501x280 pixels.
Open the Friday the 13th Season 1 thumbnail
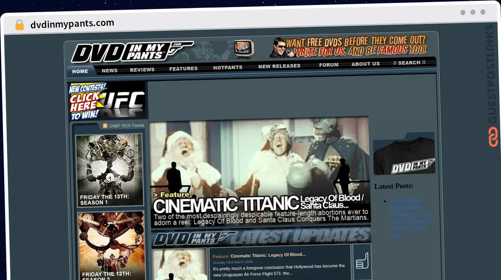[109, 170]
